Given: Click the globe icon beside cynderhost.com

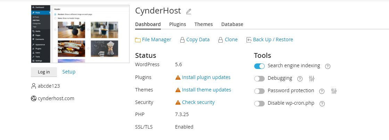Looking at the screenshot, I should click(x=33, y=98).
